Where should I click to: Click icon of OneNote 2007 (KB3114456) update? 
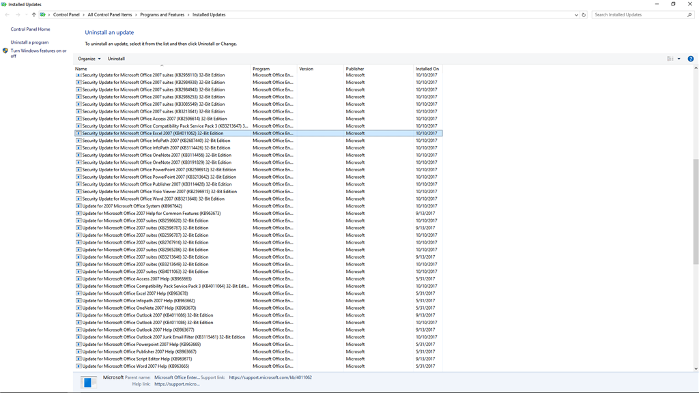click(79, 155)
